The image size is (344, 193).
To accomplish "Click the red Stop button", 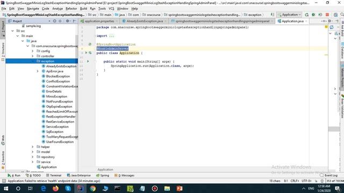I will coord(327,14).
